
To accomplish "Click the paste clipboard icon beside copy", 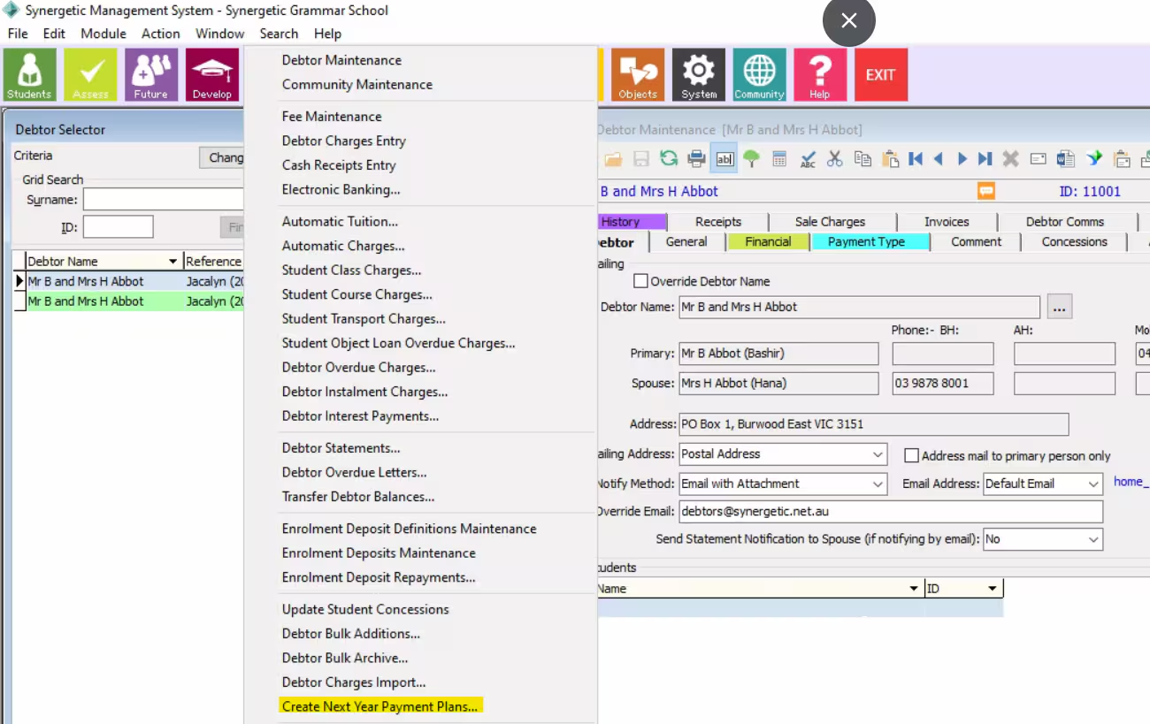I will 890,159.
